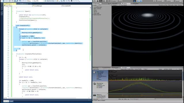Click the bookmark icon in Visual Studio toolbar
184x103 pixels.
pos(72,1)
